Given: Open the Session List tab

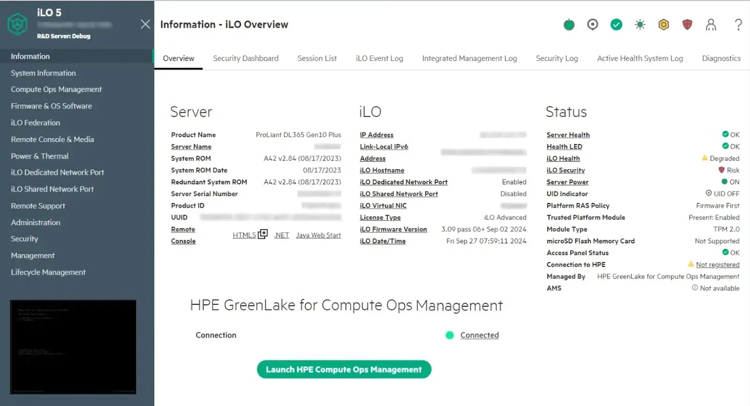Looking at the screenshot, I should pos(317,58).
